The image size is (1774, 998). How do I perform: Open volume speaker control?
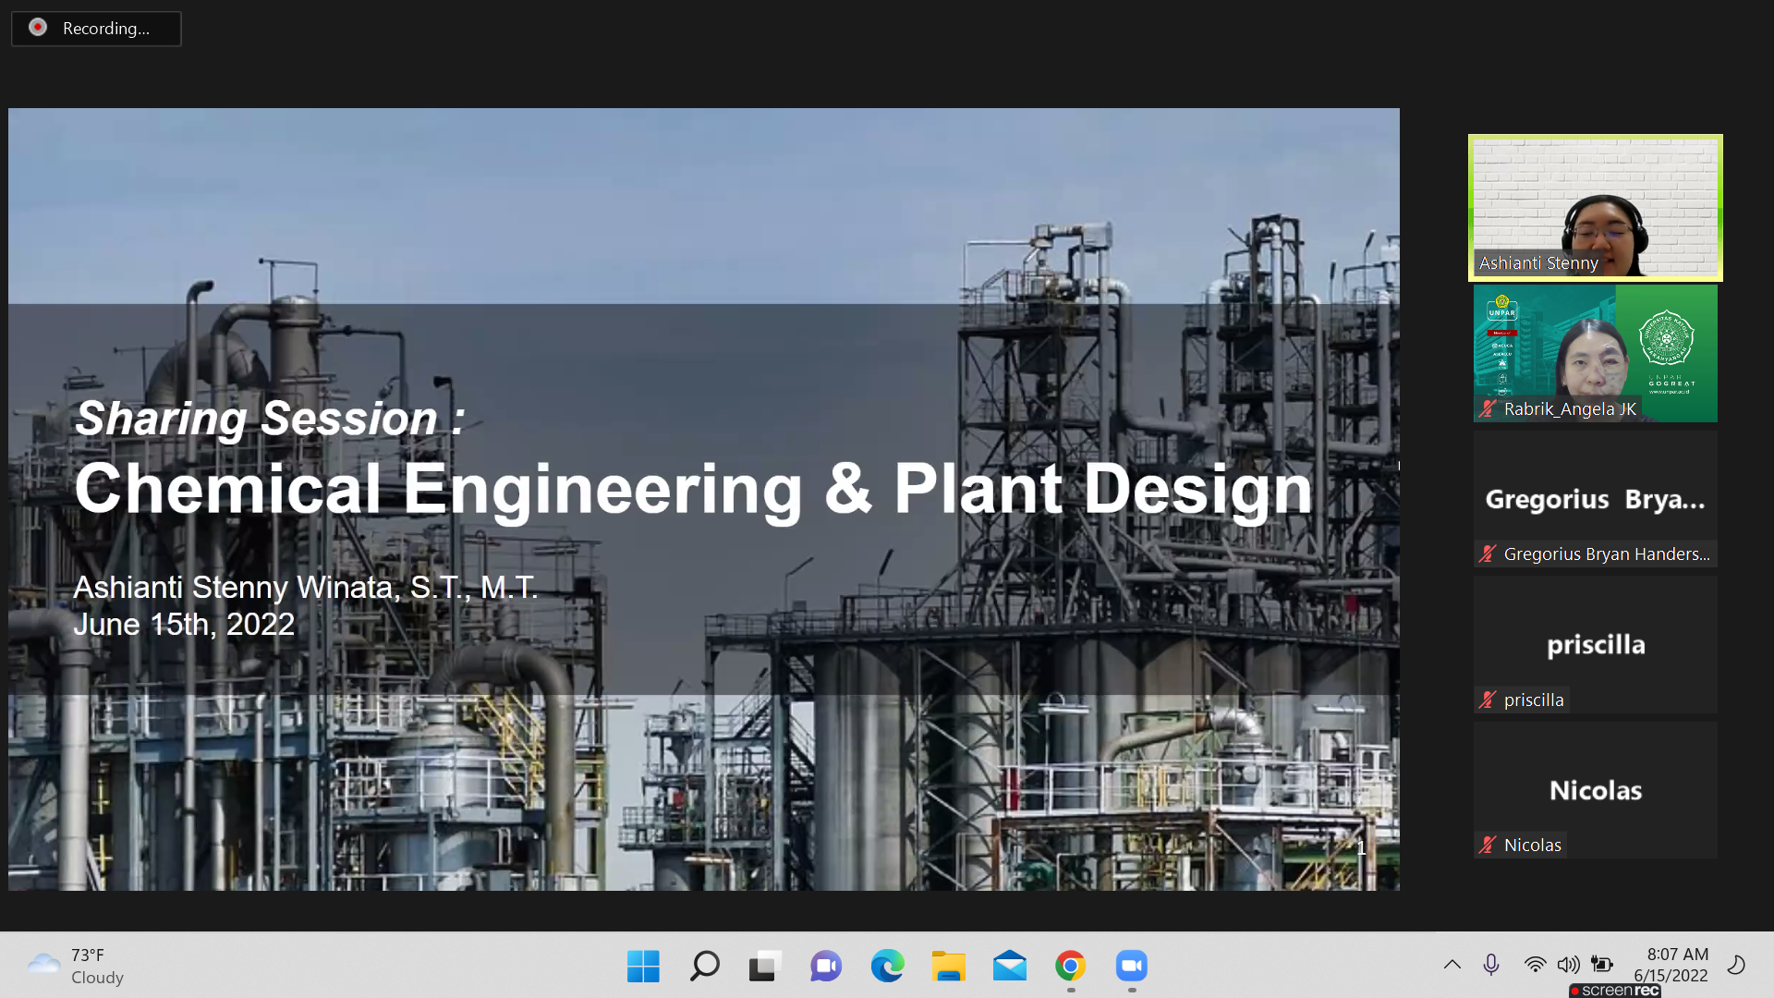click(1568, 965)
